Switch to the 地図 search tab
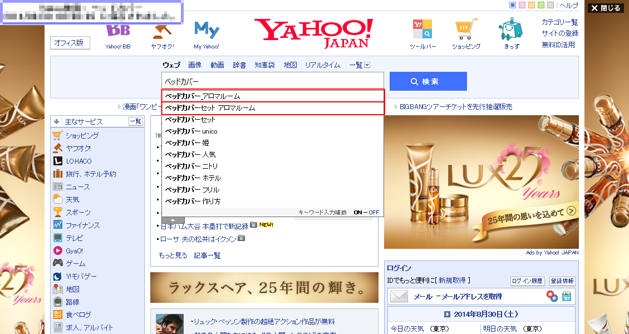629x334 pixels. click(291, 65)
